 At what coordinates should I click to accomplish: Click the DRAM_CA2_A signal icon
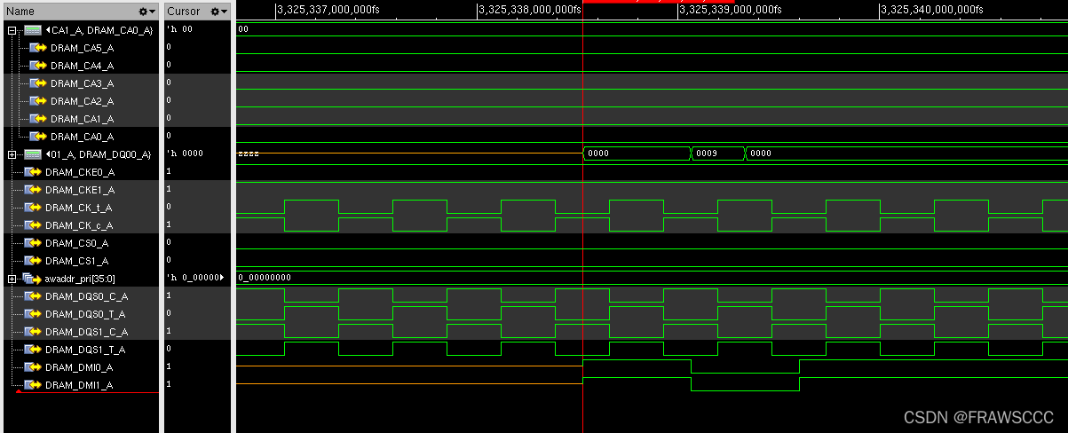point(38,101)
